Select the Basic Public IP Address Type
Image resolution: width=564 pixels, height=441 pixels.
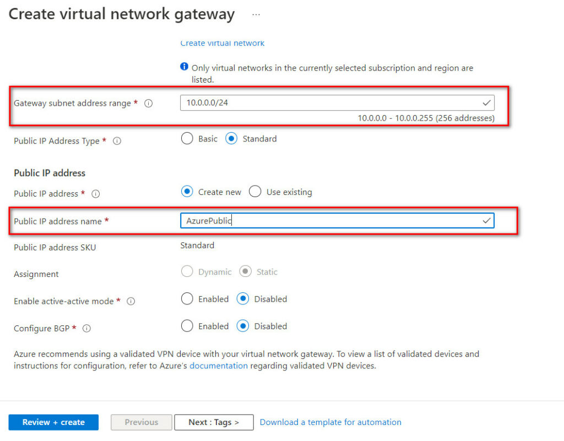[187, 139]
